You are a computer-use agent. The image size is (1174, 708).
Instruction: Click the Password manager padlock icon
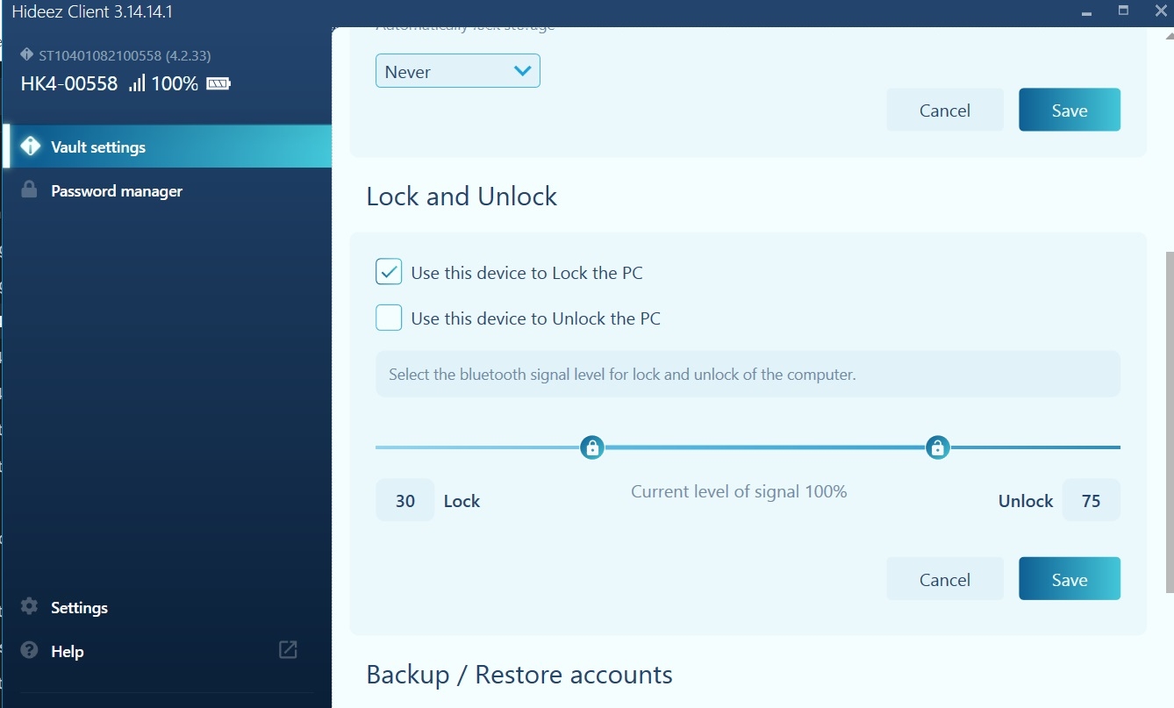coord(29,190)
